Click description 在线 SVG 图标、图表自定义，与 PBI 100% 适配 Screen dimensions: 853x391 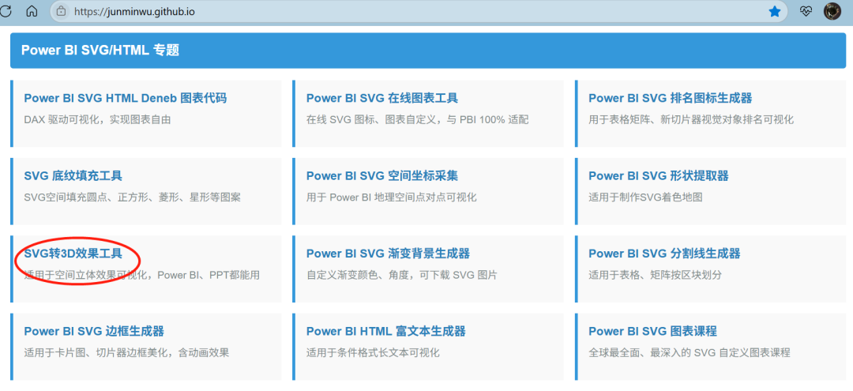pyautogui.click(x=417, y=119)
